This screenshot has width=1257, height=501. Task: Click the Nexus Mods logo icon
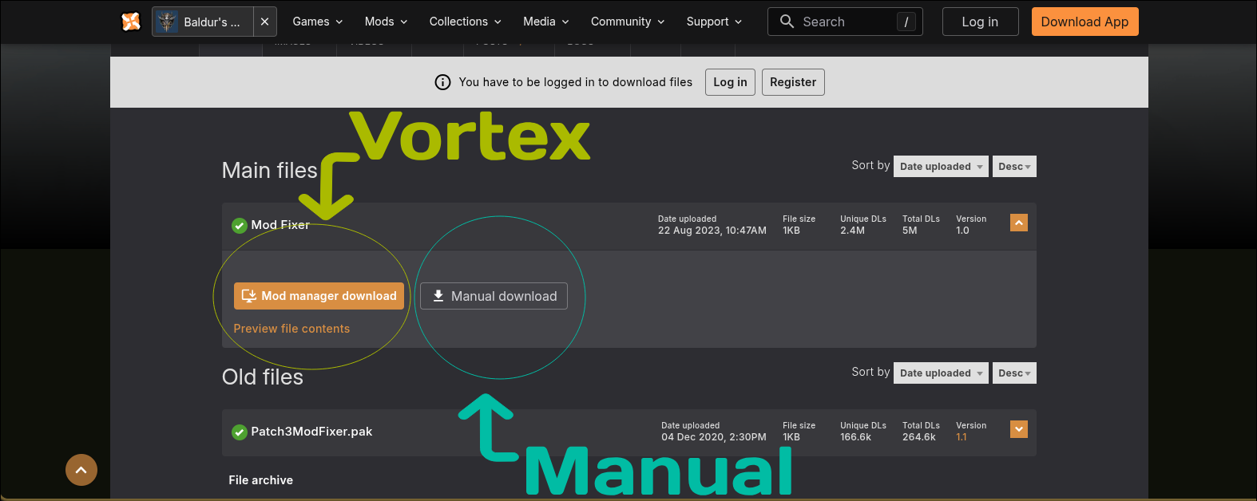[131, 22]
